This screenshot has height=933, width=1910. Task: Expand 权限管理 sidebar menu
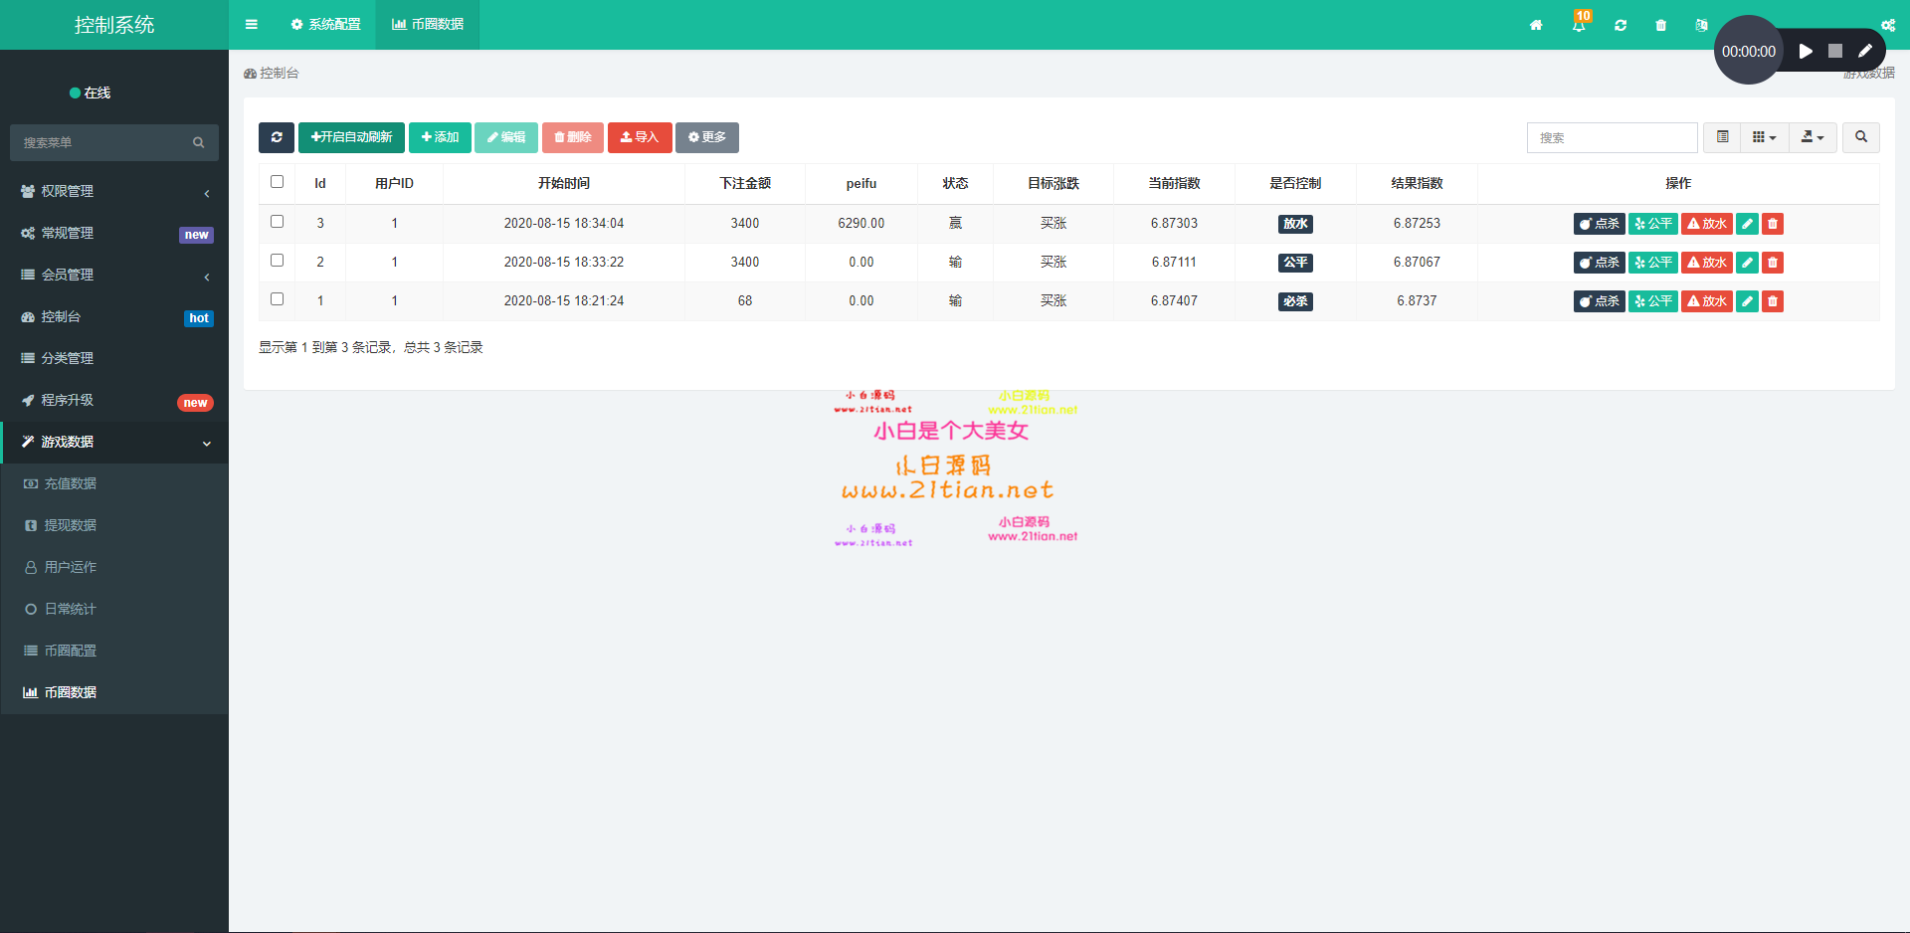point(114,191)
